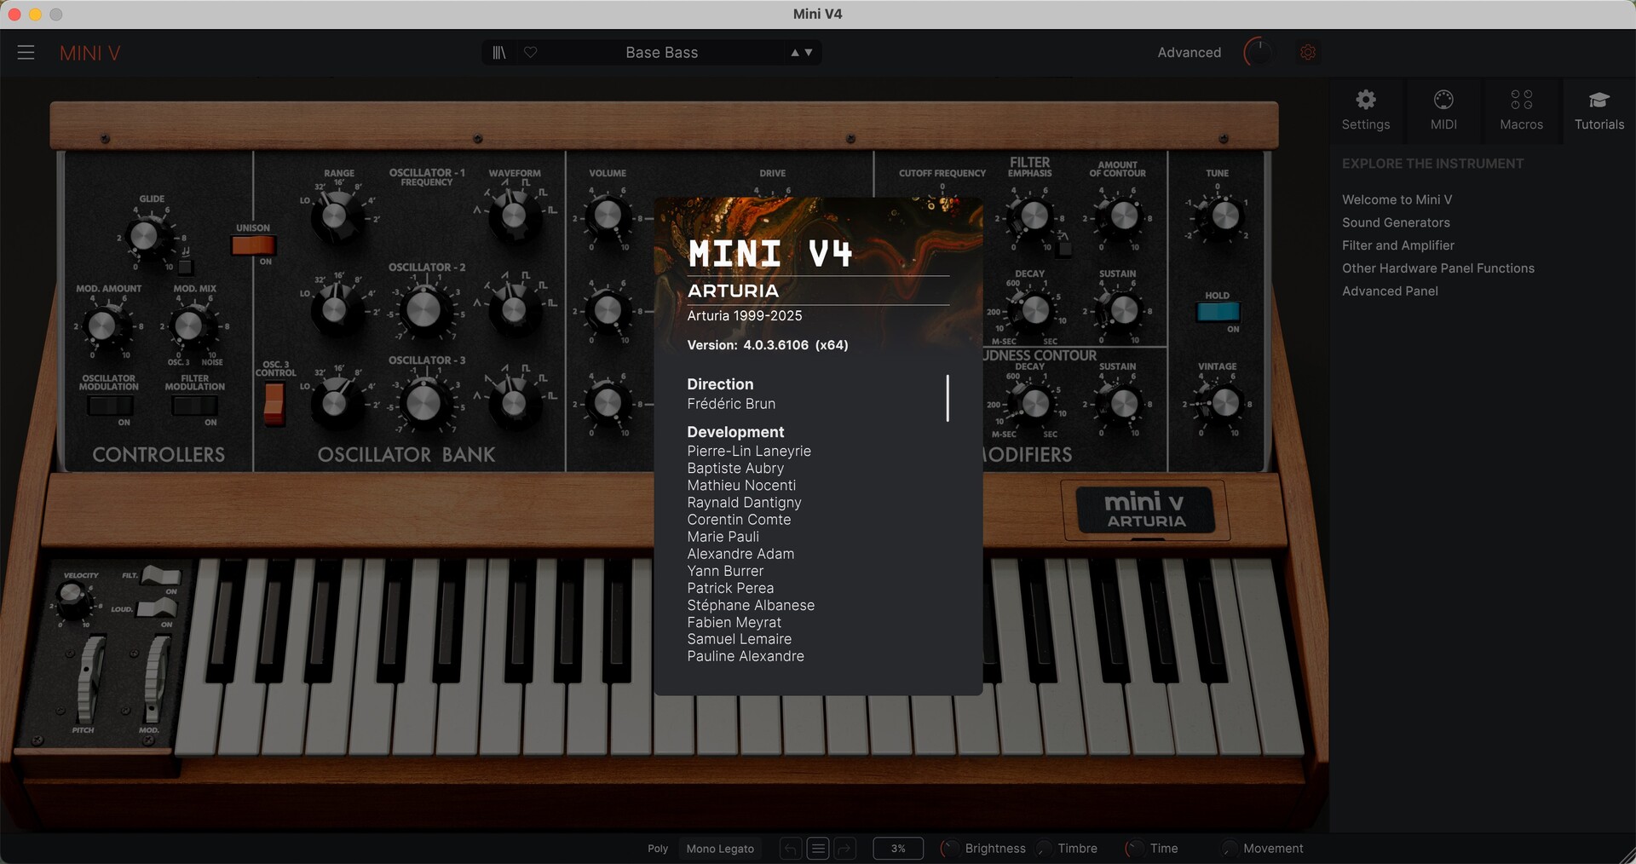The image size is (1636, 864).
Task: Click the Oscillator-1 Waveform knob
Action: [x=514, y=215]
